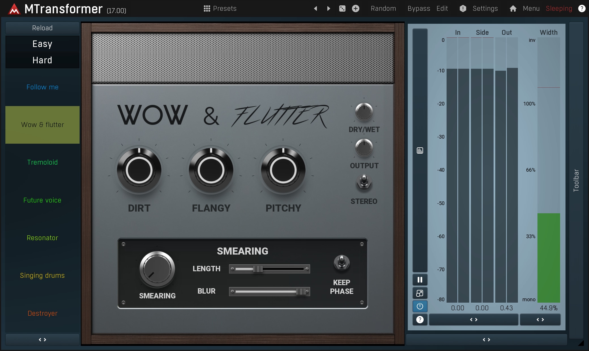
Task: Click the meter help question icon
Action: click(420, 320)
